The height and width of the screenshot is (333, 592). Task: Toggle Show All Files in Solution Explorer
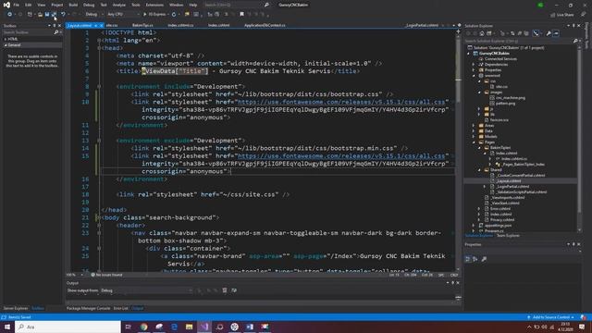pyautogui.click(x=526, y=33)
